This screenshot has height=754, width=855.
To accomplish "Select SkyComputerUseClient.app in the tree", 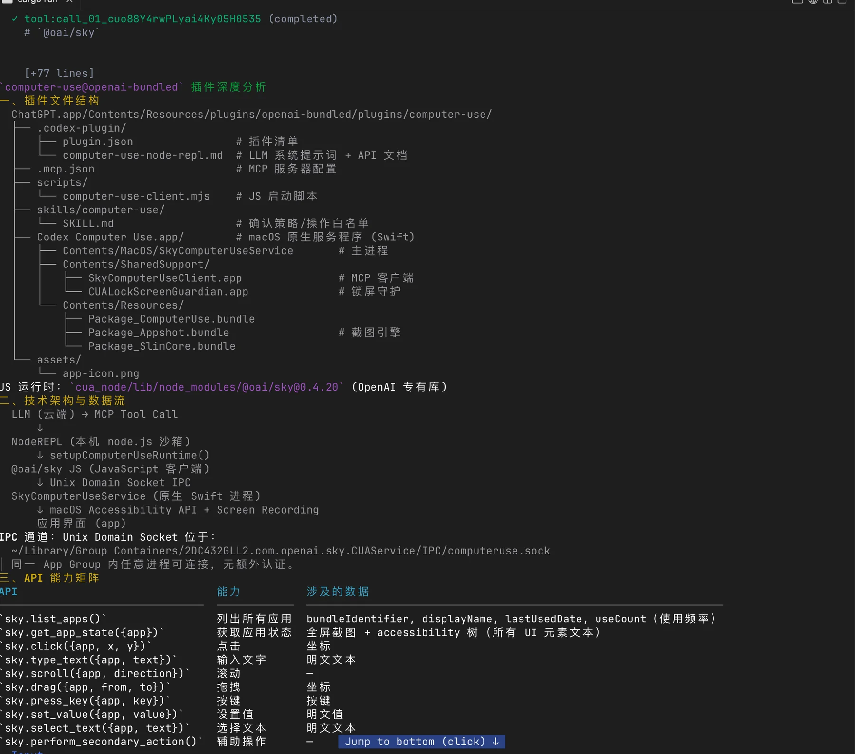I will [x=165, y=278].
